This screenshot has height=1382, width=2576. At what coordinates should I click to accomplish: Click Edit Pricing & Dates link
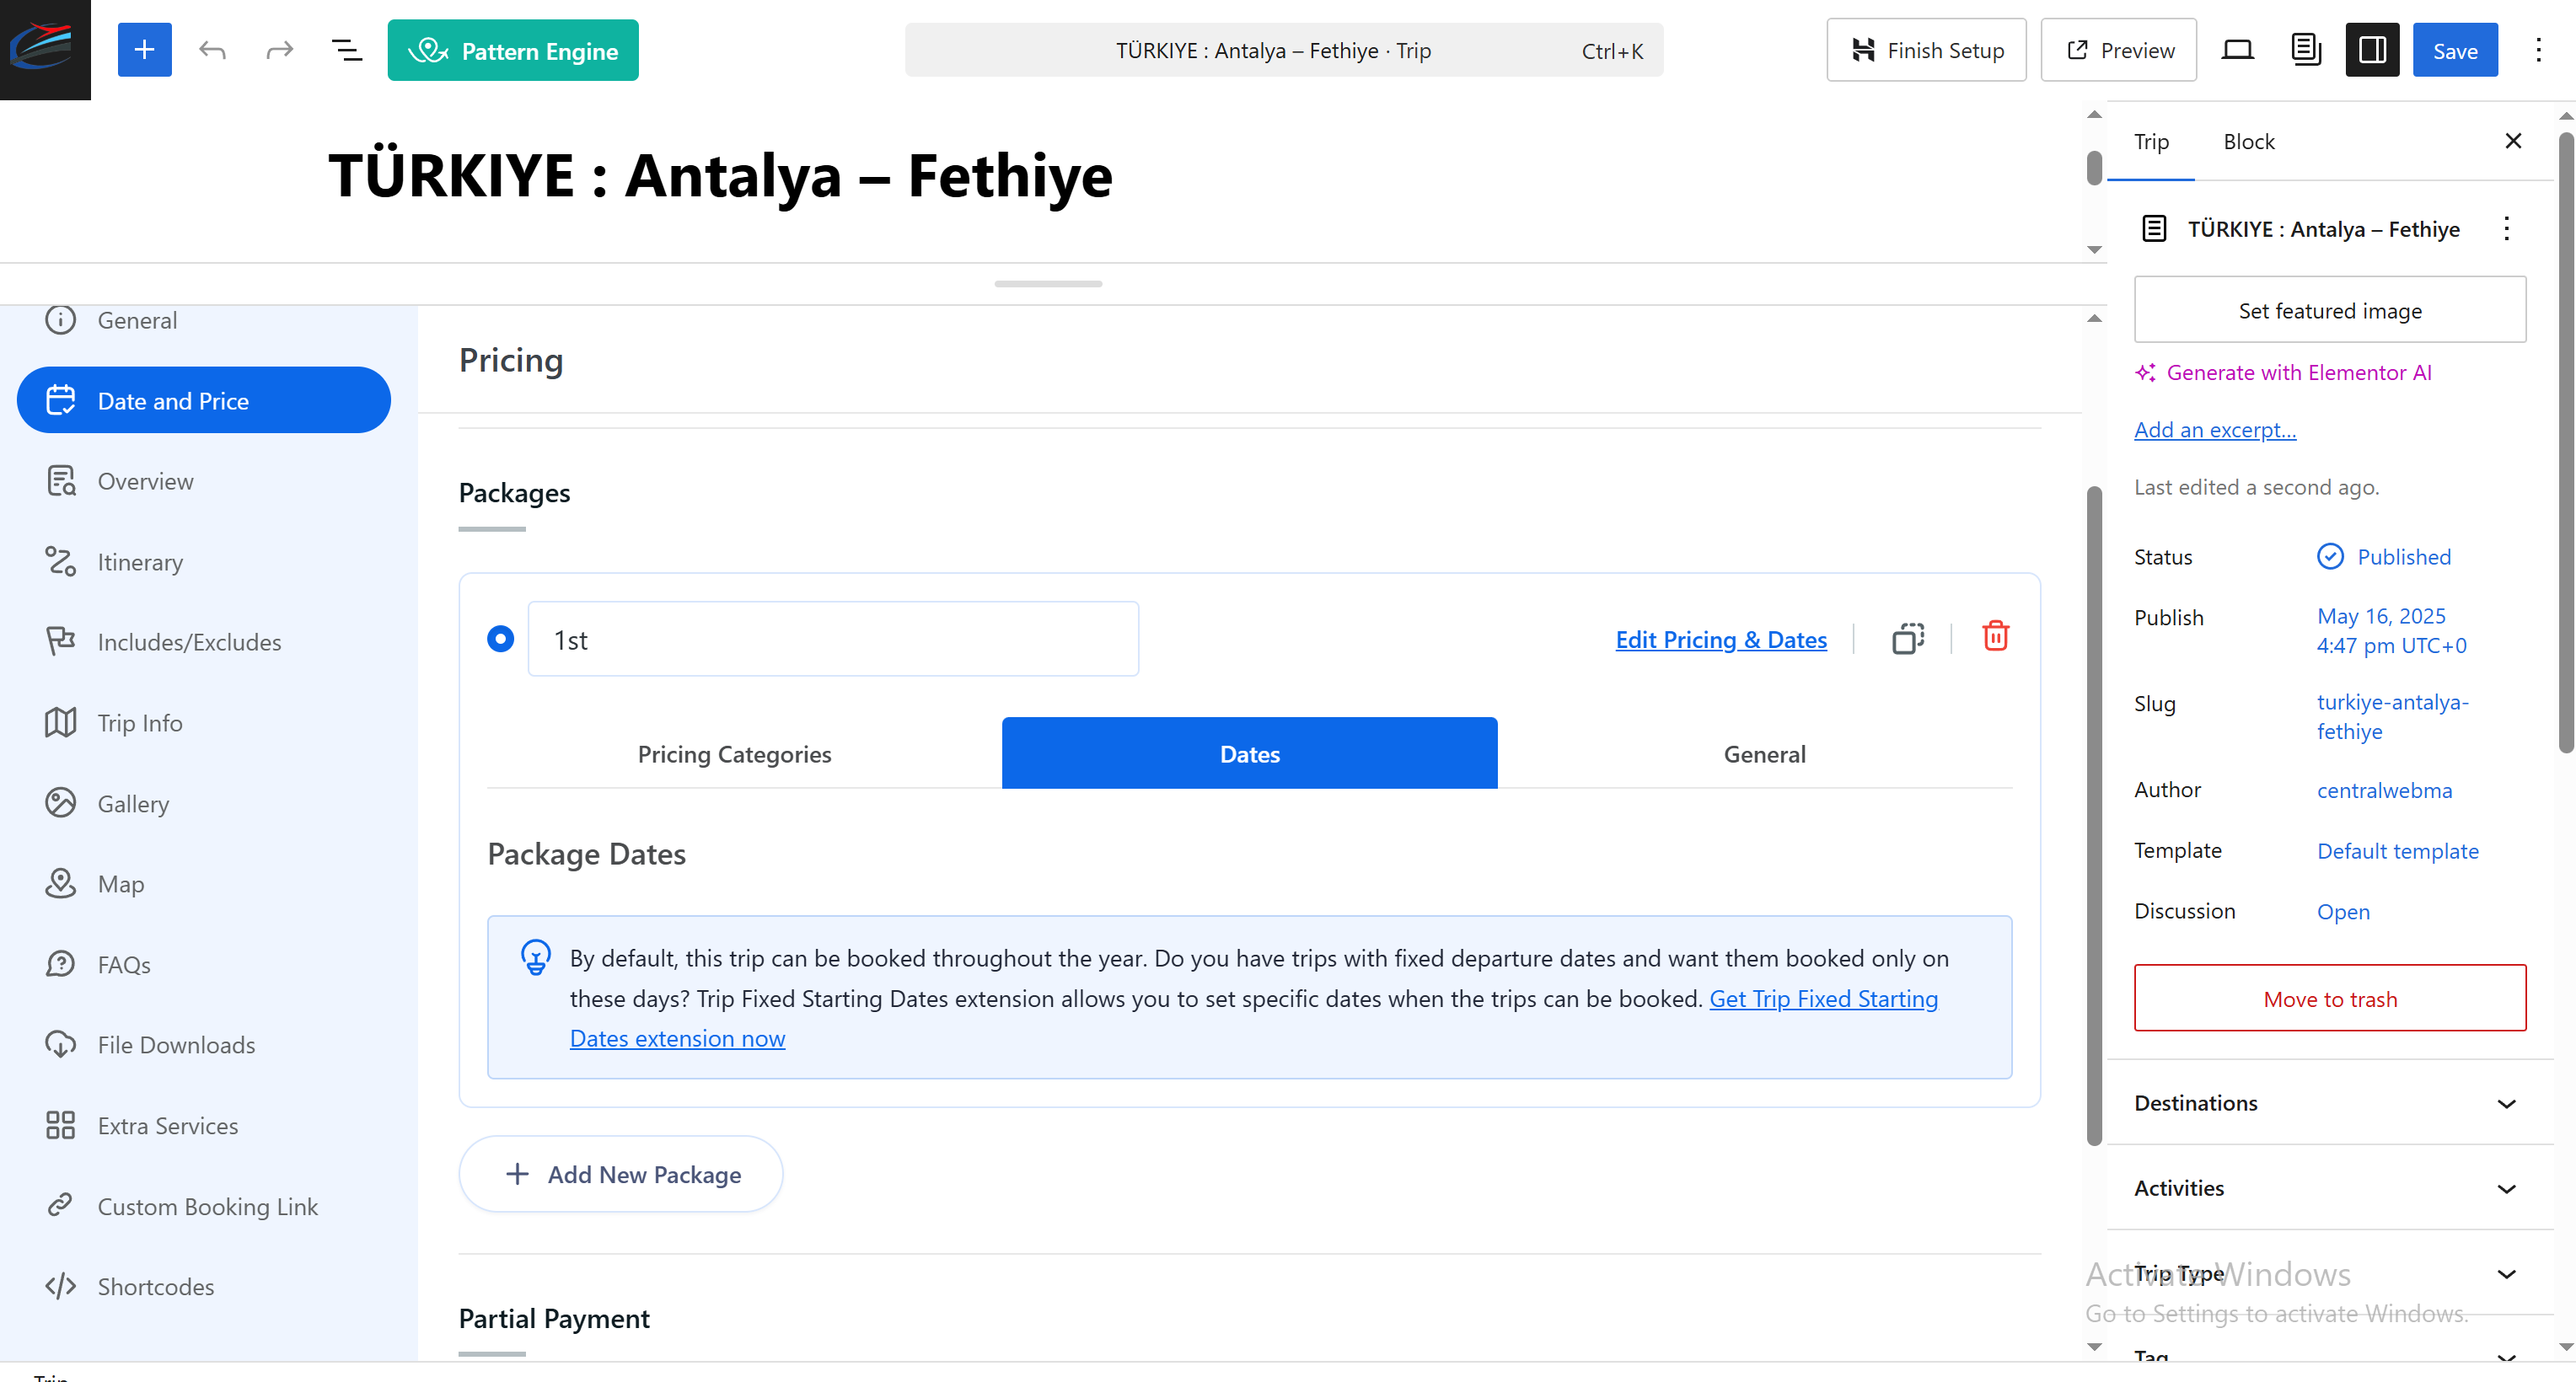click(x=1721, y=639)
